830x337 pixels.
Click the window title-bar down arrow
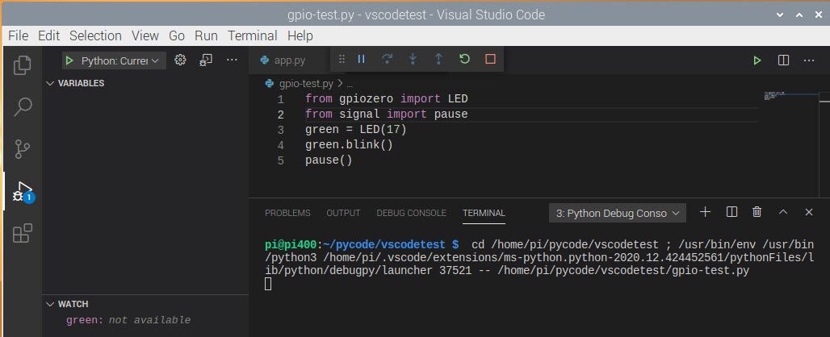click(780, 15)
